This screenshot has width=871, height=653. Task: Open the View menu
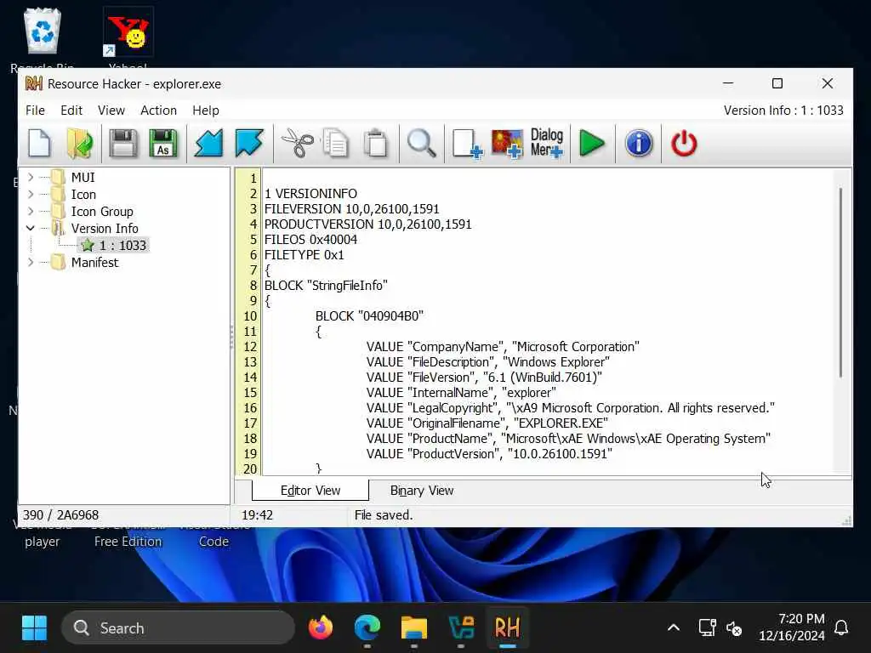coord(111,110)
